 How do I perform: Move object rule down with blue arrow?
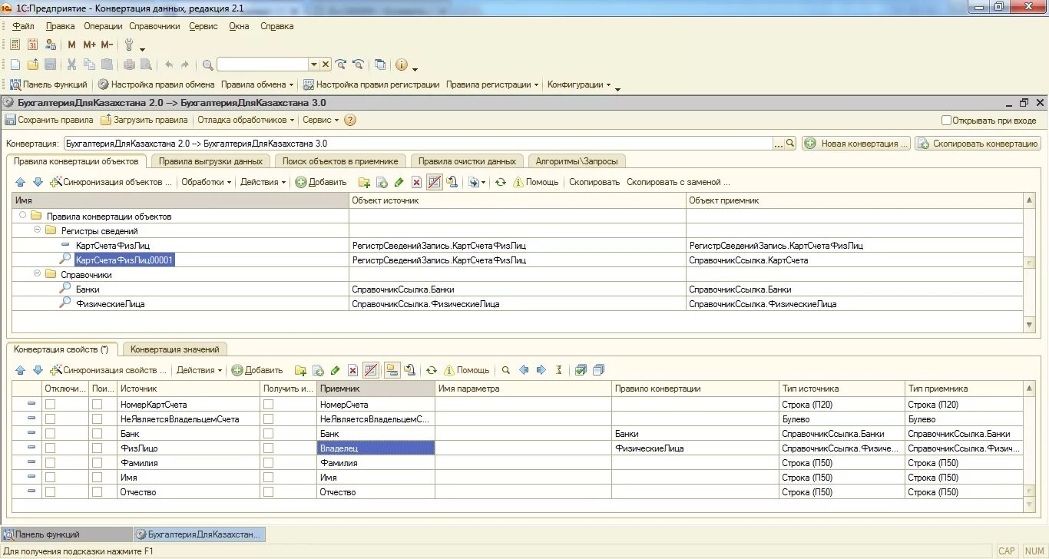38,182
